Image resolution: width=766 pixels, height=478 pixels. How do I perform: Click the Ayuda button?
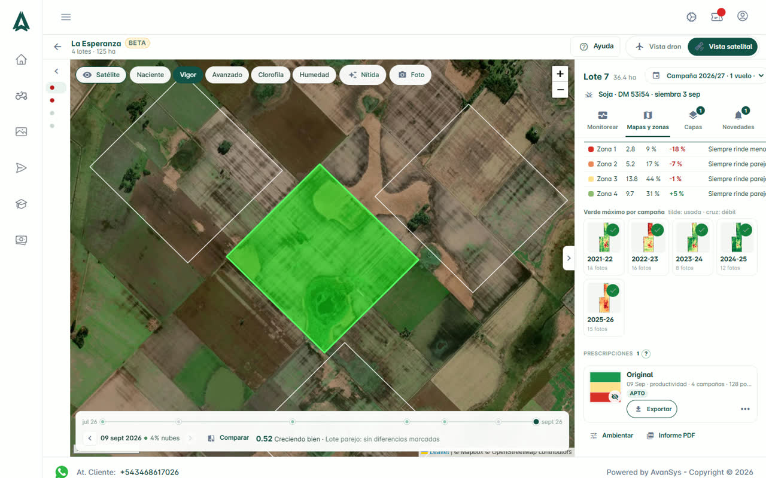click(597, 47)
